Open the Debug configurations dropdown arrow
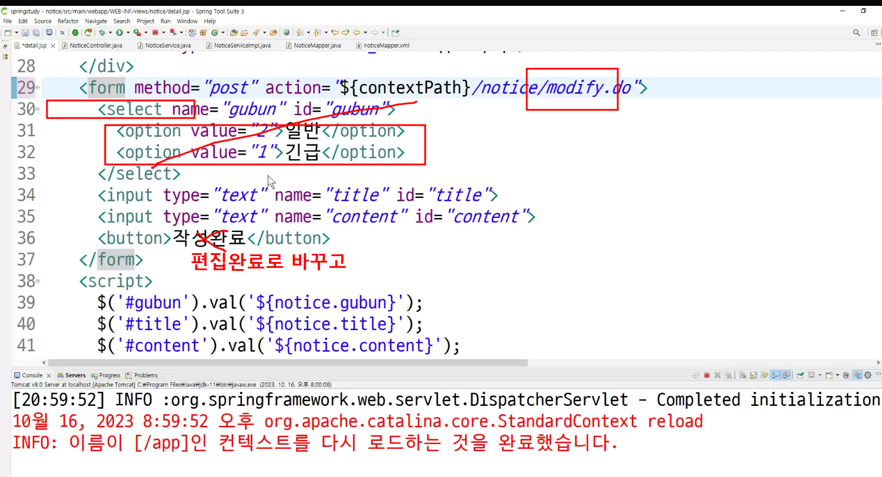 (110, 32)
